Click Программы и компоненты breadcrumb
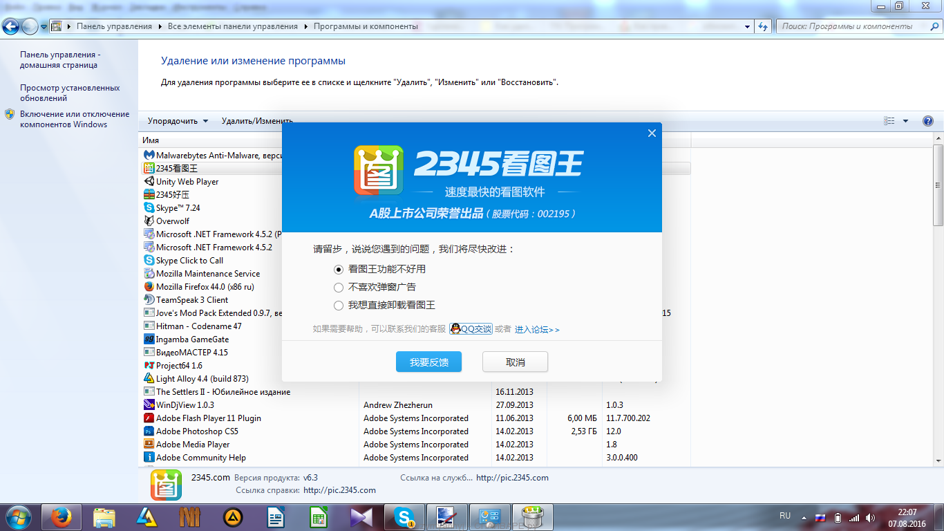Viewport: 944px width, 531px height. (x=366, y=26)
